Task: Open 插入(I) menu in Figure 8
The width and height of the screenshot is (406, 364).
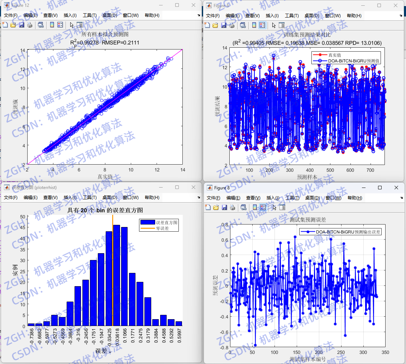Action: coord(273,198)
